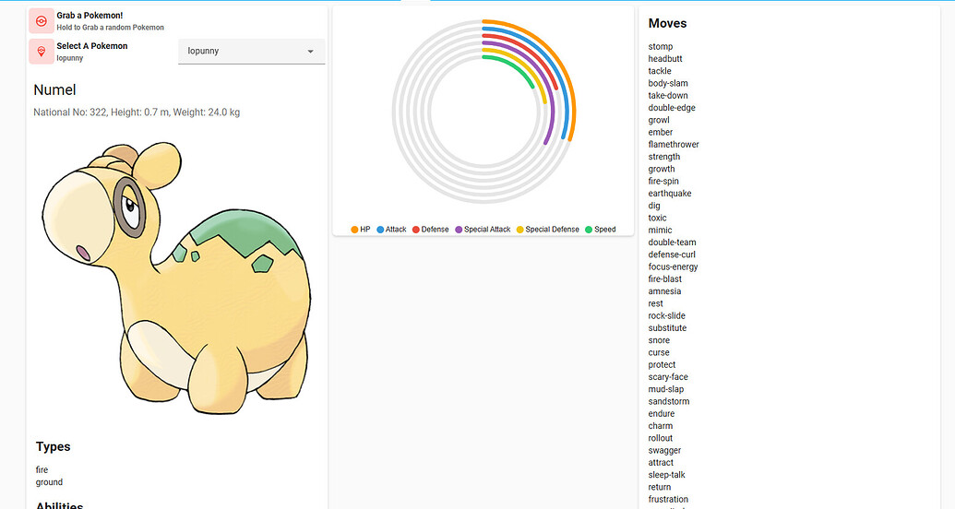
Task: Click the 'attract' move
Action: [661, 462]
